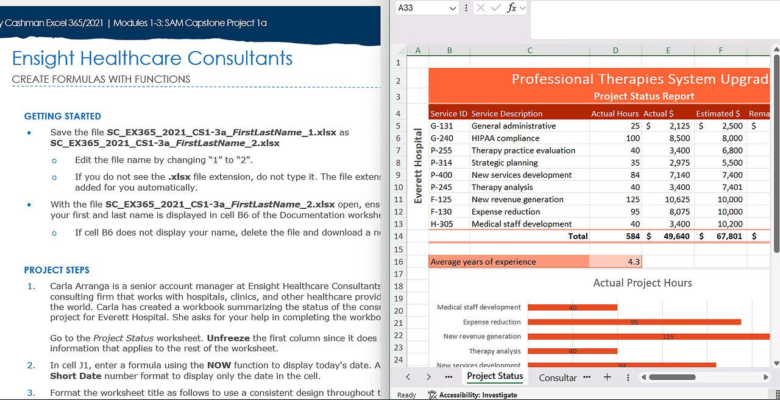Expand the dropdown arrow next to fx
The height and width of the screenshot is (400, 780).
522,8
